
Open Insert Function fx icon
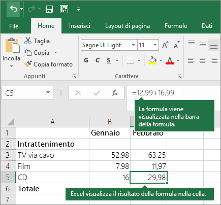coord(115,93)
